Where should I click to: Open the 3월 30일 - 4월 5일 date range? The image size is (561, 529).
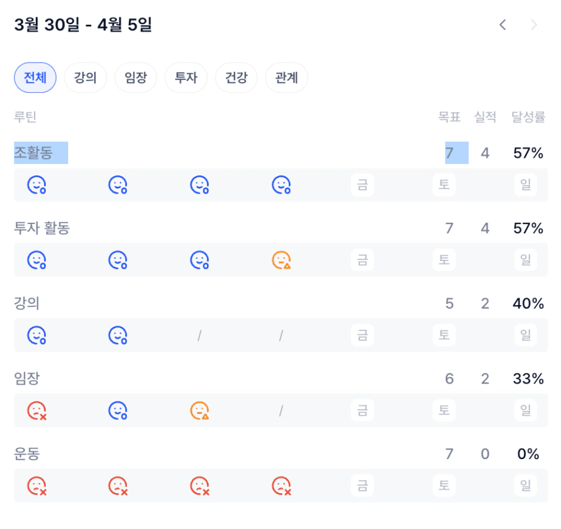pos(83,25)
